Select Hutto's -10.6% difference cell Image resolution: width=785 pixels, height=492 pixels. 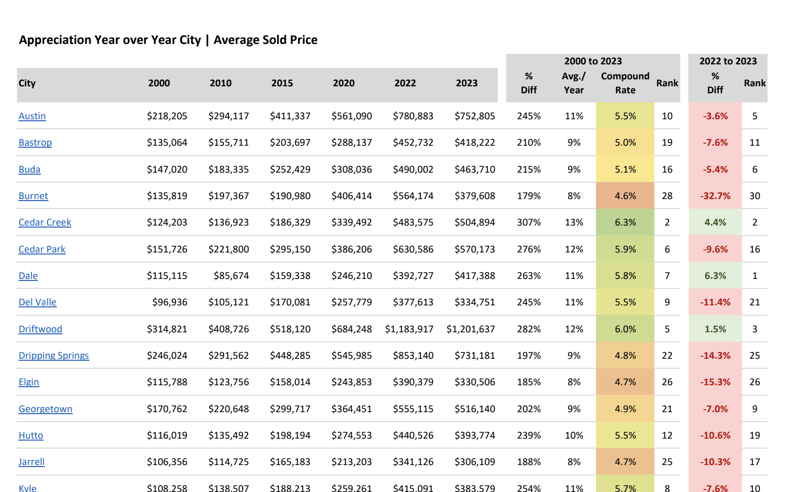pyautogui.click(x=715, y=436)
